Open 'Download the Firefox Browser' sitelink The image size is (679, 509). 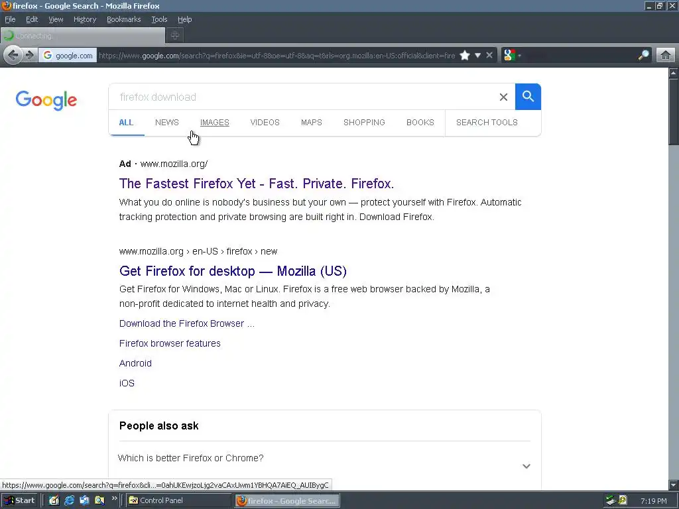(x=186, y=323)
